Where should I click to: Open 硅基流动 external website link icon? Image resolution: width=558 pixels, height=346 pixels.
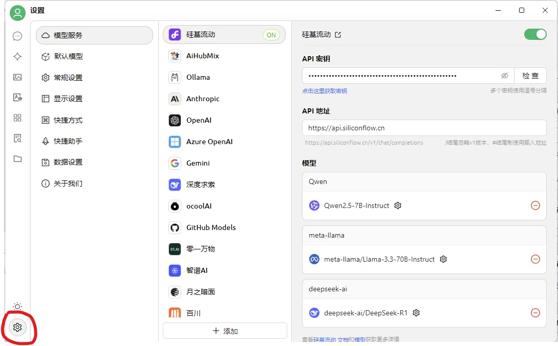point(338,35)
